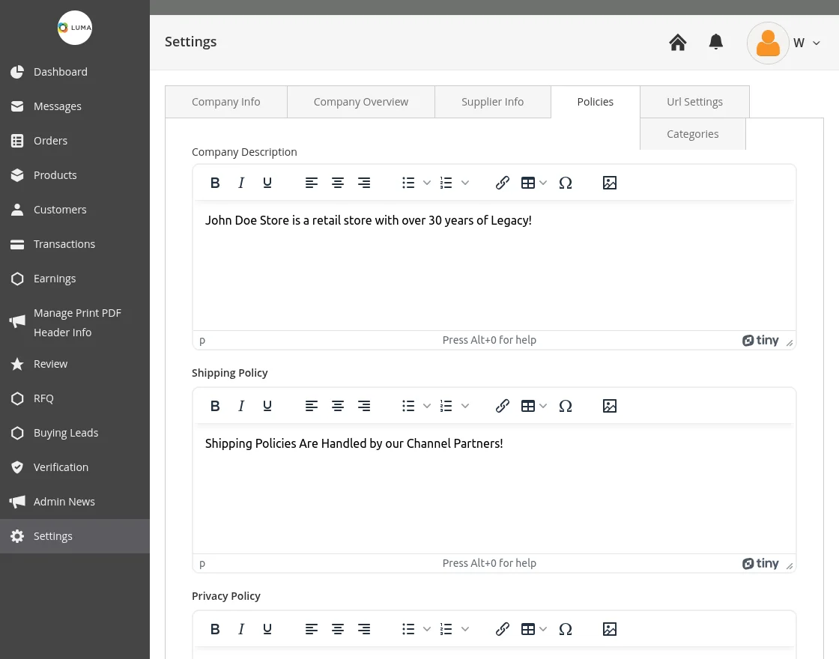Click the Luma logo

pos(75,28)
